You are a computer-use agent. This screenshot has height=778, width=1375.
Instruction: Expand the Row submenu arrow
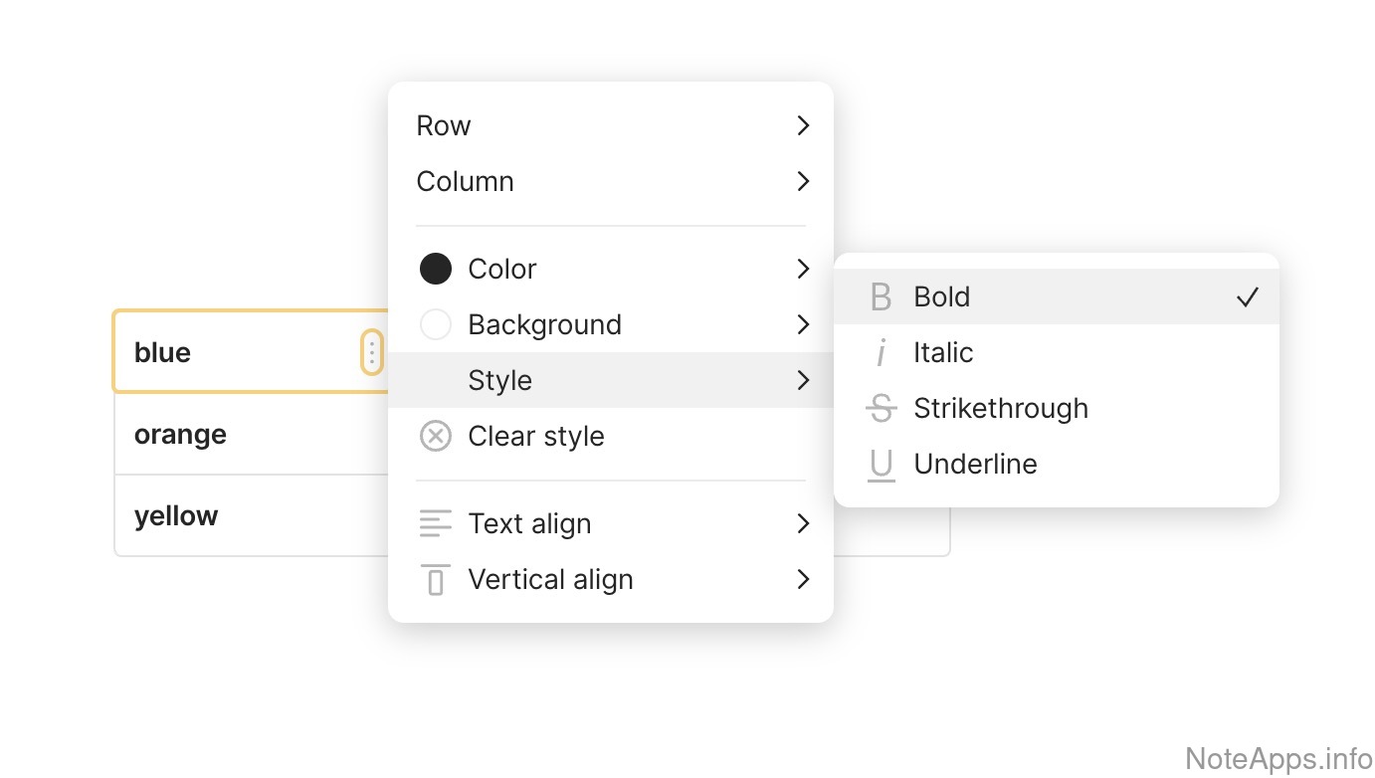pyautogui.click(x=803, y=126)
